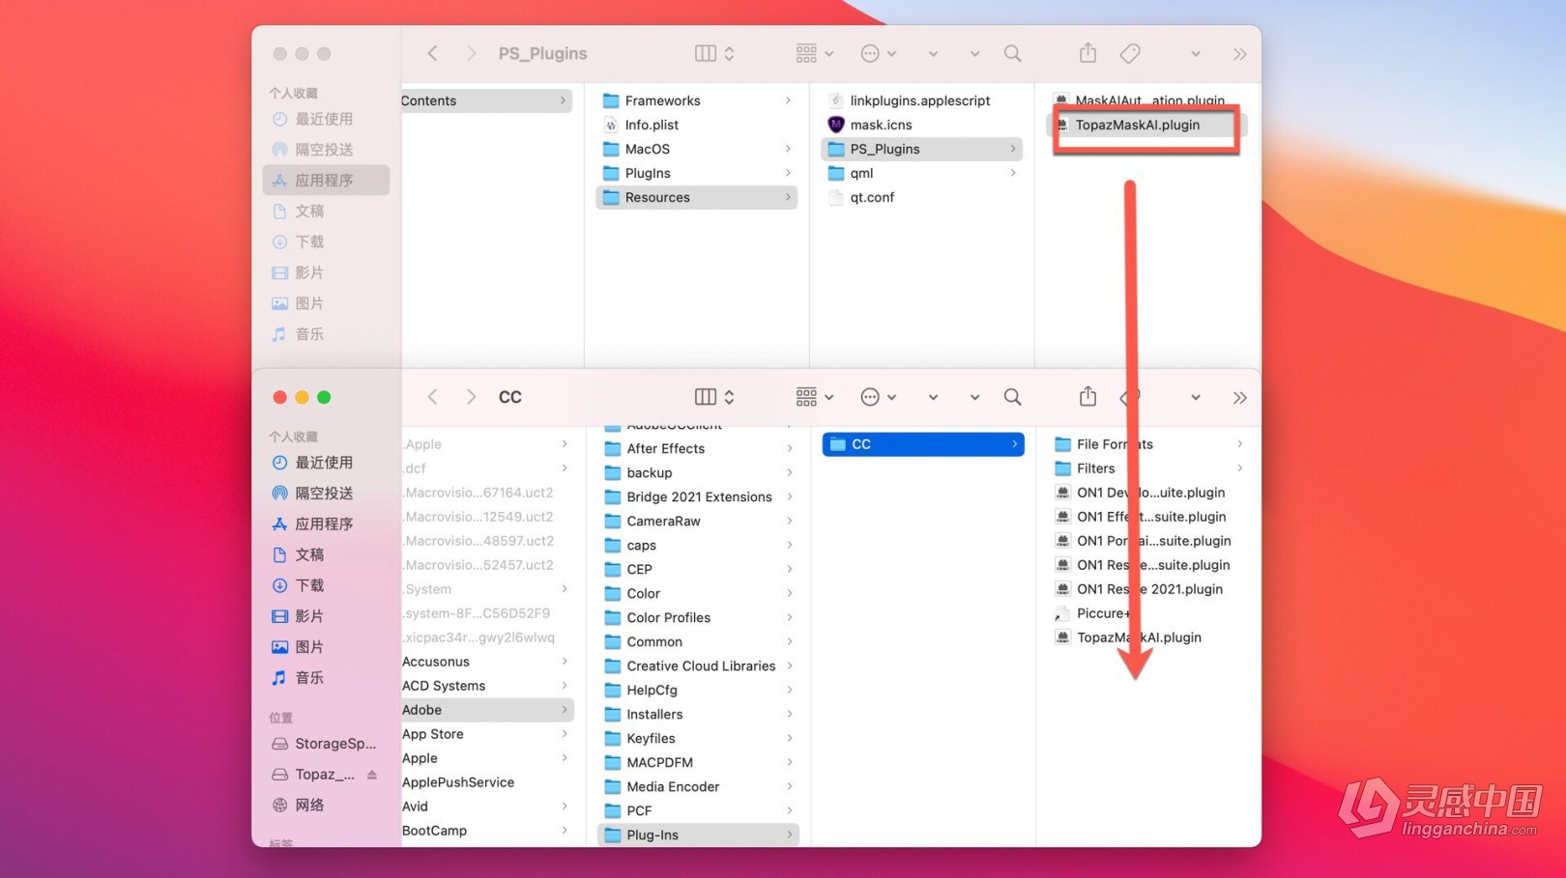1566x878 pixels.
Task: Select the Color Profiles folder
Action: [x=698, y=617]
